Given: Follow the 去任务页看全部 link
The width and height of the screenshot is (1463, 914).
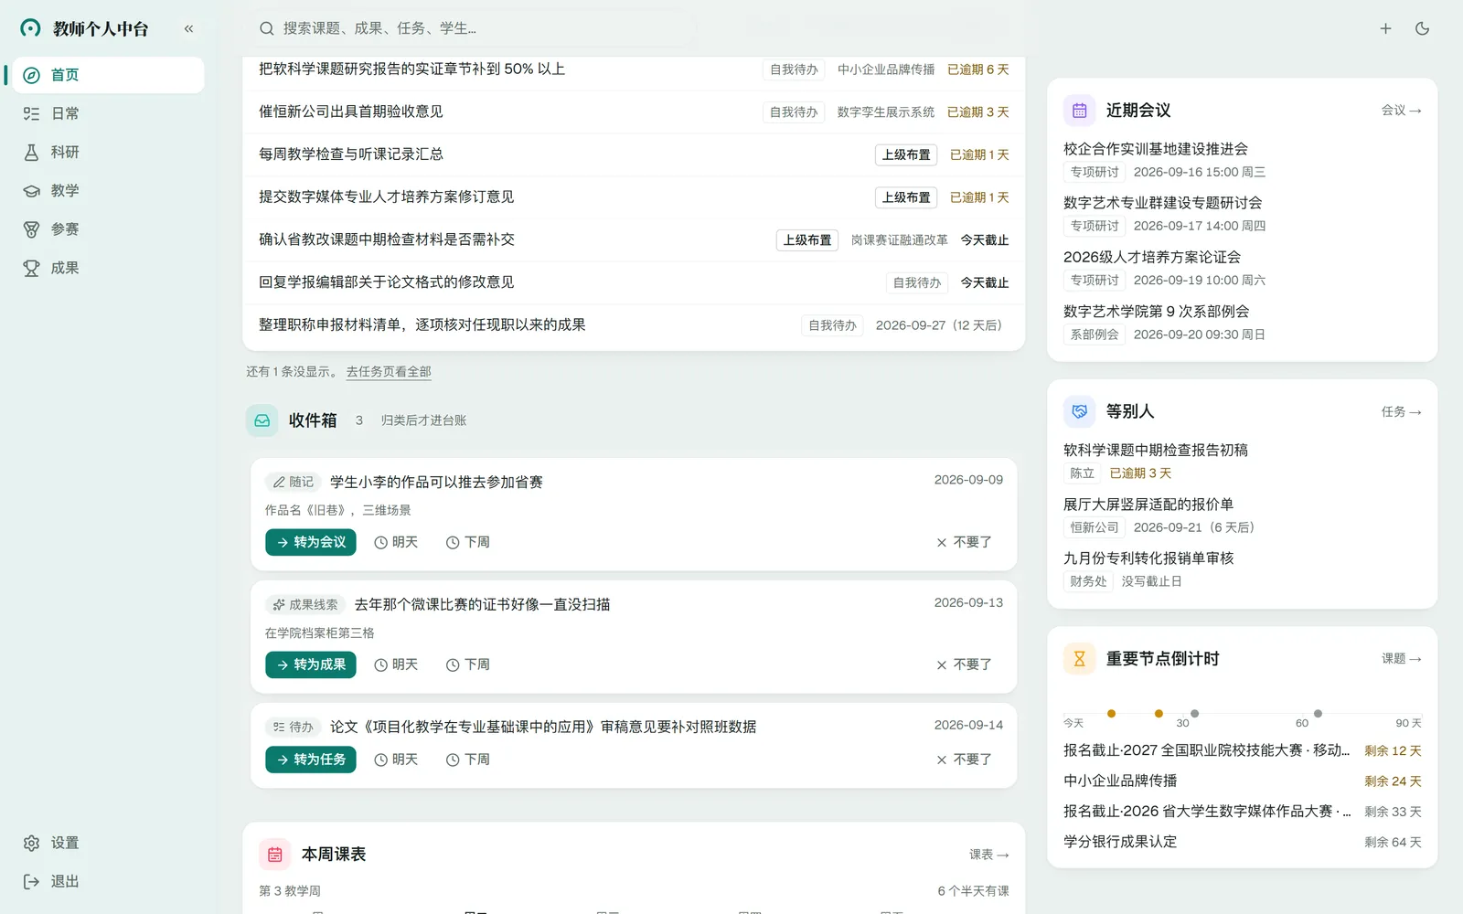Looking at the screenshot, I should click(389, 371).
